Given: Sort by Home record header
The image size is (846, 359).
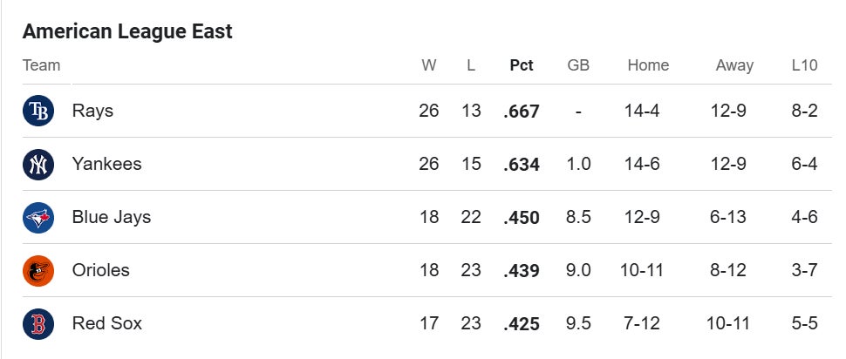Looking at the screenshot, I should (648, 65).
